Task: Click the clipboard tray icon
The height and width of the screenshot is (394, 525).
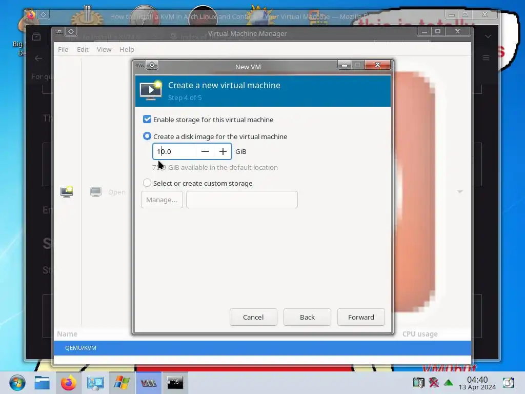Action: 418,382
